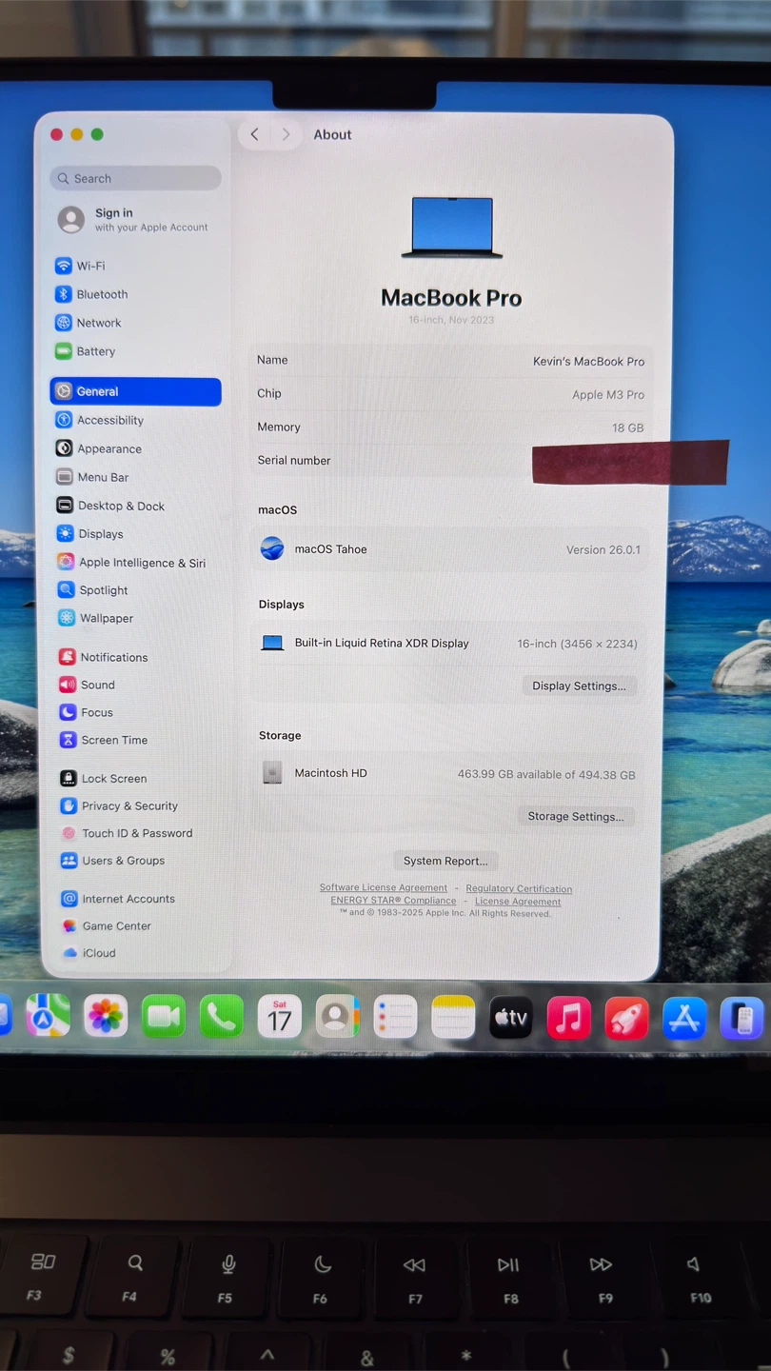Open Music app in the Dock
Viewport: 771px width, 1371px height.
coord(568,1019)
